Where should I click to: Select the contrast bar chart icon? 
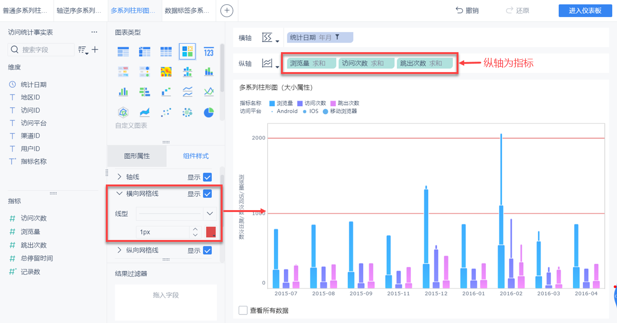tap(145, 92)
